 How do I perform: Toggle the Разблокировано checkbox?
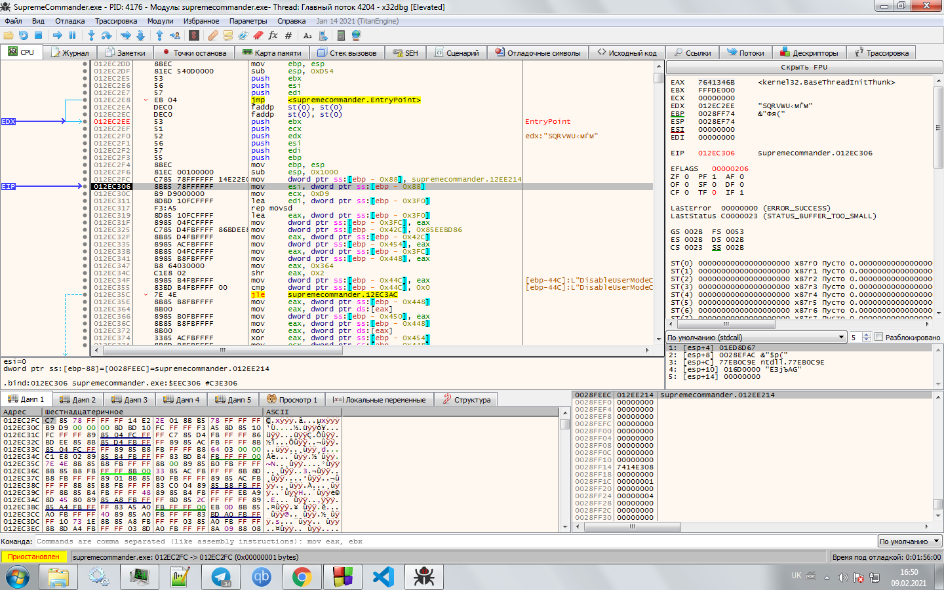tap(879, 337)
